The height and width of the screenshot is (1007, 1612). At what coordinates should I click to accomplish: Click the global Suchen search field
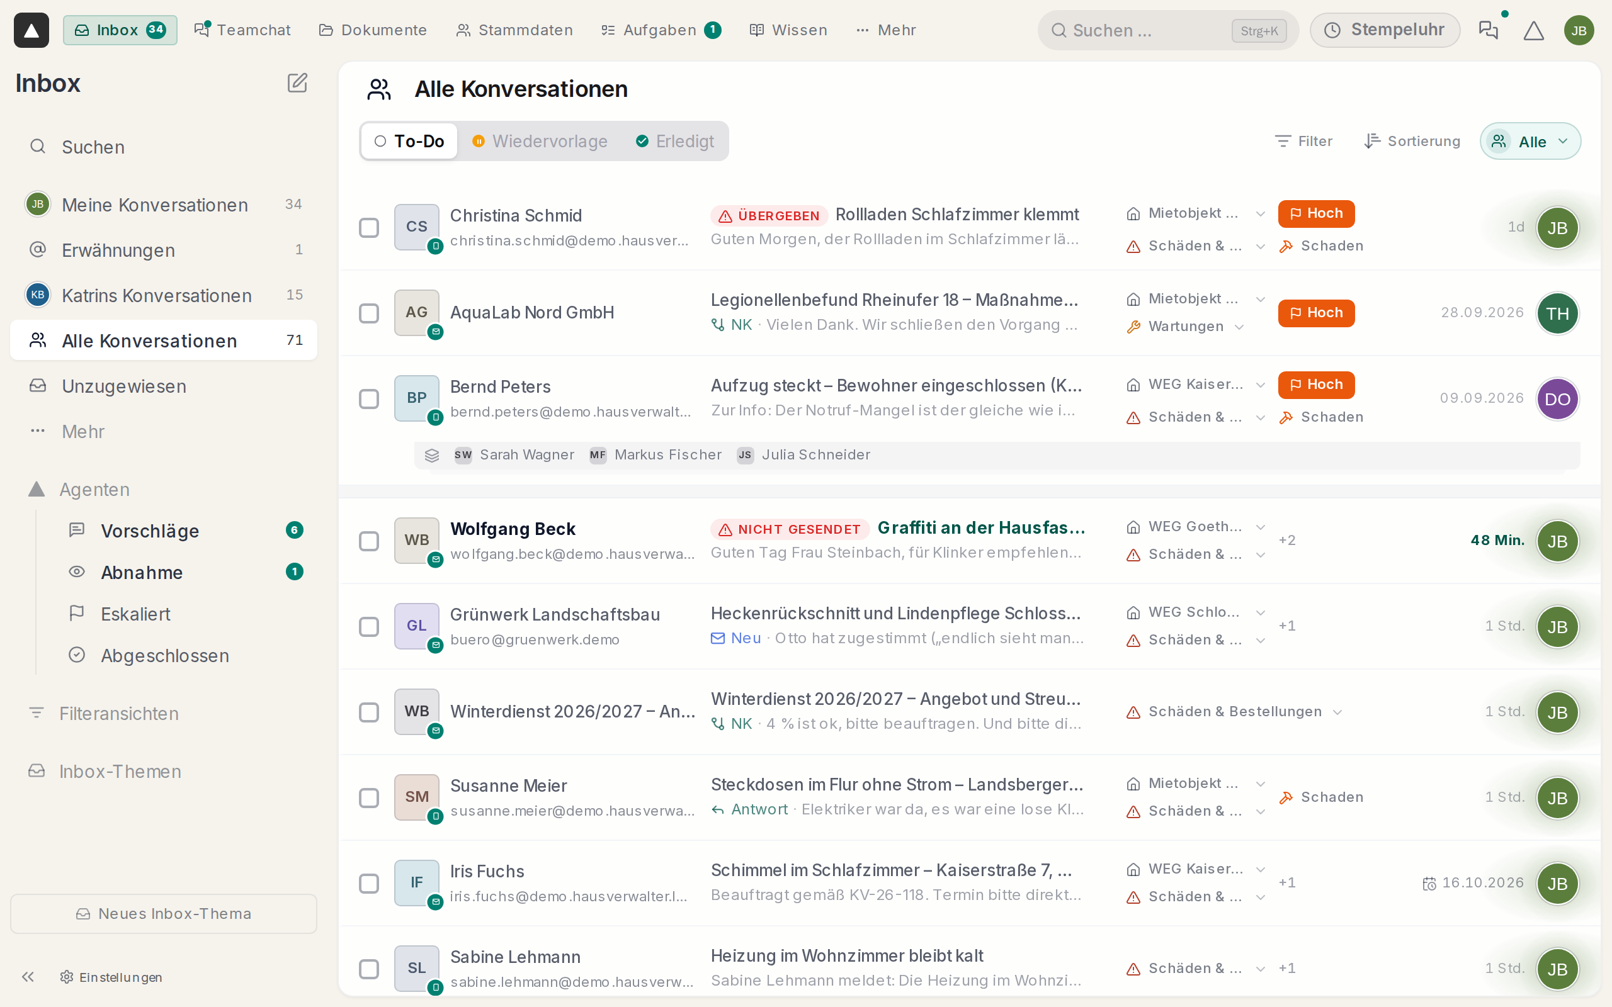click(1167, 30)
